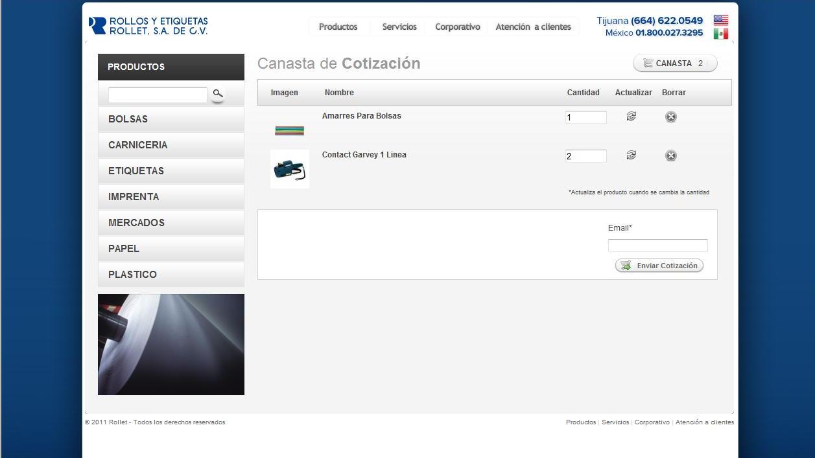Screen dimensions: 815x458
Task: Open the Canasta cart button
Action: point(674,63)
